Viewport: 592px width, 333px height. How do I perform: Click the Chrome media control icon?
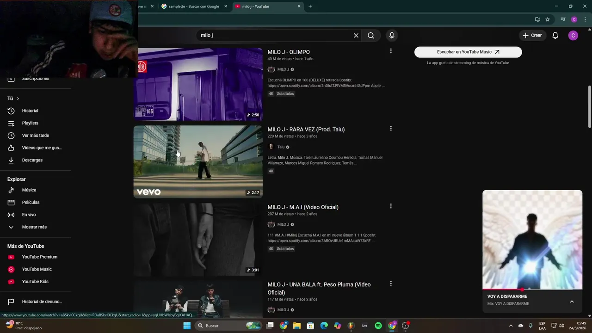tap(563, 19)
